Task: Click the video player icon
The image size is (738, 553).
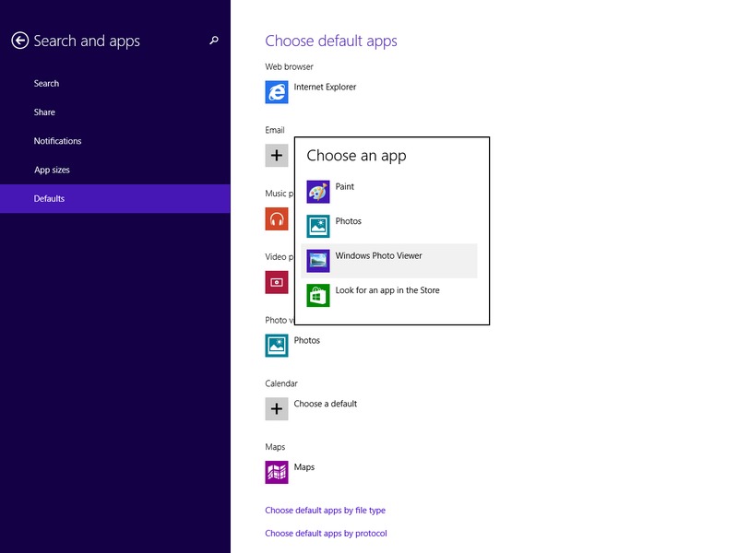Action: pos(277,282)
